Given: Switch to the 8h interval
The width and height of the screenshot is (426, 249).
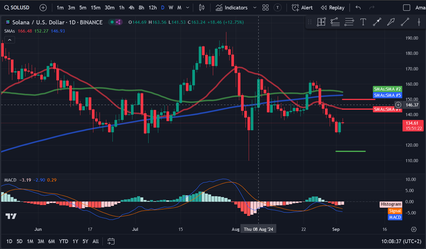Looking at the screenshot, I should 141,8.
